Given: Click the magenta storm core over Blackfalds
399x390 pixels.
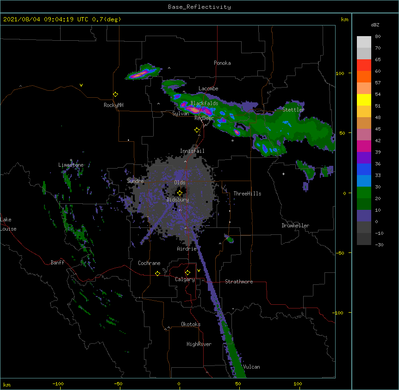Looking at the screenshot, I should 197,110.
